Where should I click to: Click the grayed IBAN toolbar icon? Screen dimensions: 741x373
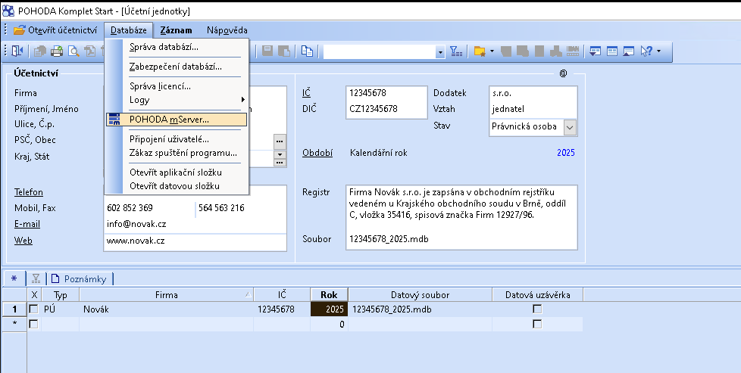click(x=573, y=51)
